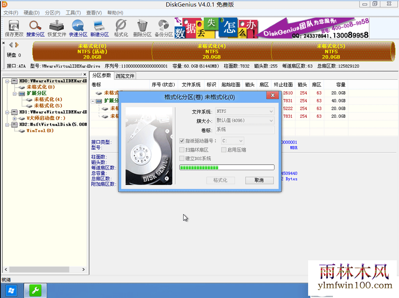This screenshot has height=298, width=399.
Task: Select 未格式化(4) partition in the tree
Action: 48,99
